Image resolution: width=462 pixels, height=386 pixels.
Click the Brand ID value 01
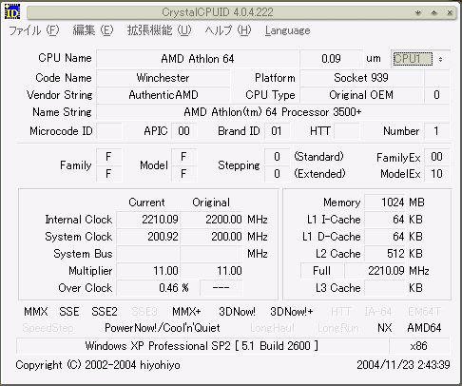(277, 131)
